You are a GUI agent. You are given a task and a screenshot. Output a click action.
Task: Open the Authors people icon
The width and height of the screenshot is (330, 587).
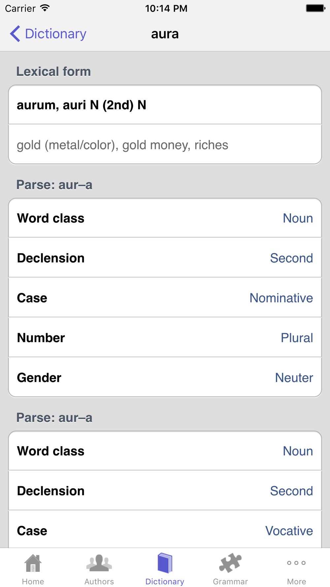click(x=99, y=563)
